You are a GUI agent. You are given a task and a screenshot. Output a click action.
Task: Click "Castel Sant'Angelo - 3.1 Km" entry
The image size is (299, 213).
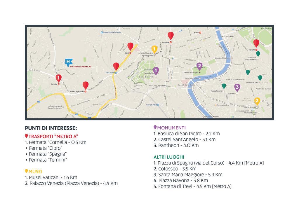[185, 139]
